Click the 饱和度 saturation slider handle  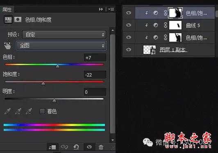[x=43, y=83]
